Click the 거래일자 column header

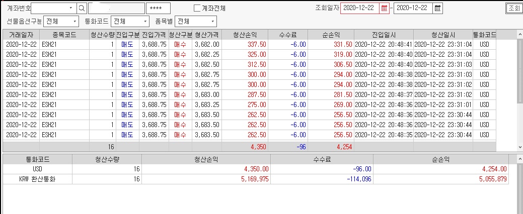[21, 35]
